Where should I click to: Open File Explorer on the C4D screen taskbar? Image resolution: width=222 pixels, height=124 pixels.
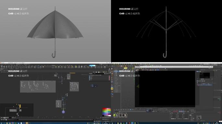tap(118, 123)
